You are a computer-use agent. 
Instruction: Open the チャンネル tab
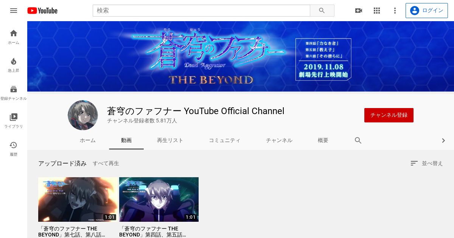point(279,141)
